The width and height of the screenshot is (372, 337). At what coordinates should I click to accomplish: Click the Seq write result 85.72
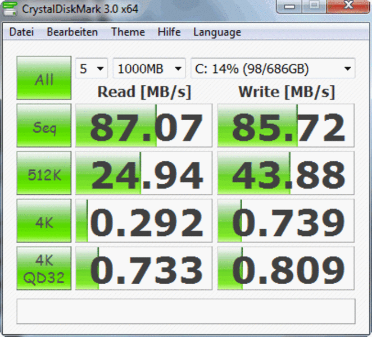(285, 125)
